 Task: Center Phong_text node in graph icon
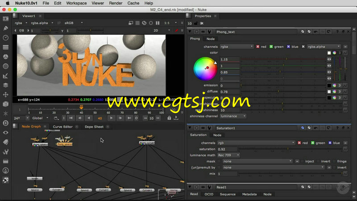196,32
